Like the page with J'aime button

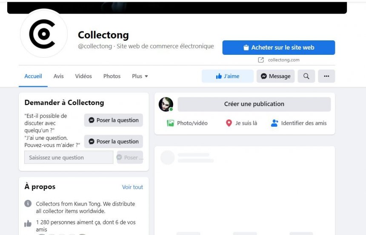[228, 76]
